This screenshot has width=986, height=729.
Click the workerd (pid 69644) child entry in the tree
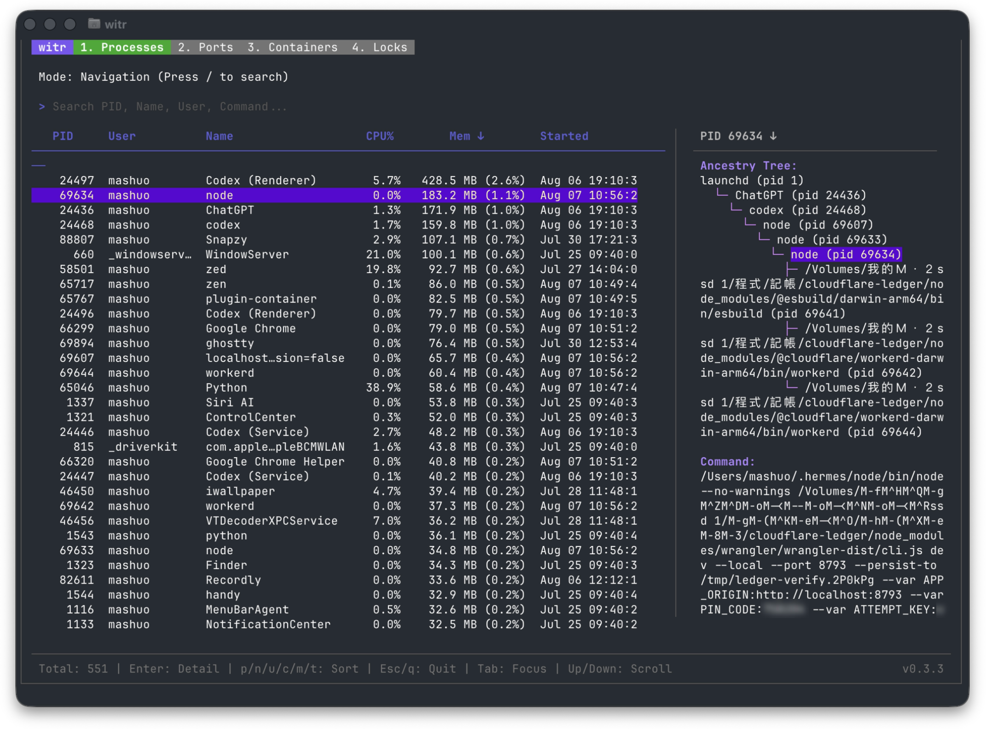(x=822, y=410)
